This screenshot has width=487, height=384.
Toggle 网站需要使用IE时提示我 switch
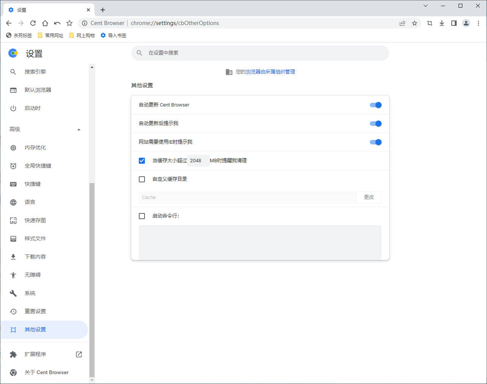375,142
